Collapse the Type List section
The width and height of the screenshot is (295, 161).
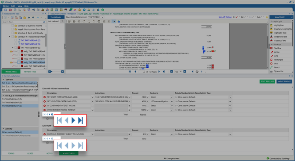(3, 80)
